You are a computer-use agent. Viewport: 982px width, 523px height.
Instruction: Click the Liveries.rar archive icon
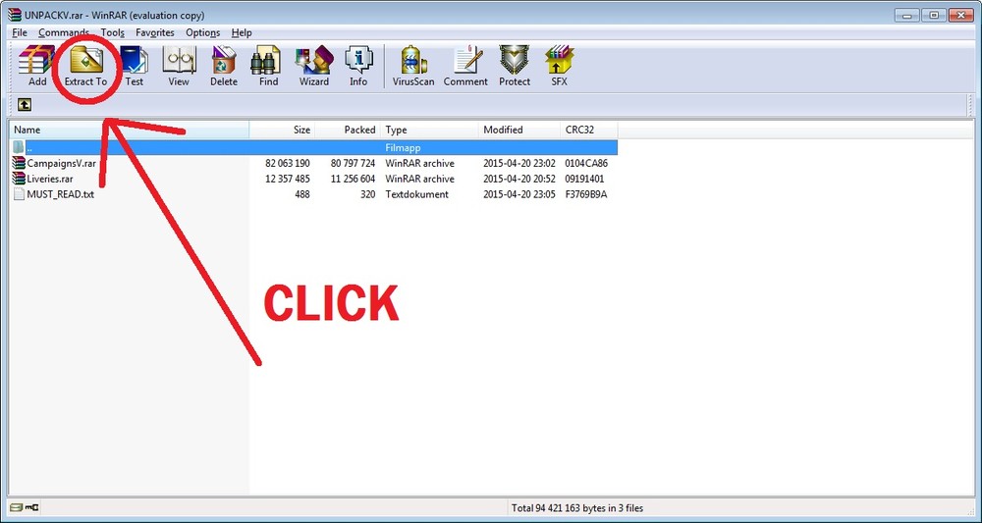pyautogui.click(x=19, y=179)
